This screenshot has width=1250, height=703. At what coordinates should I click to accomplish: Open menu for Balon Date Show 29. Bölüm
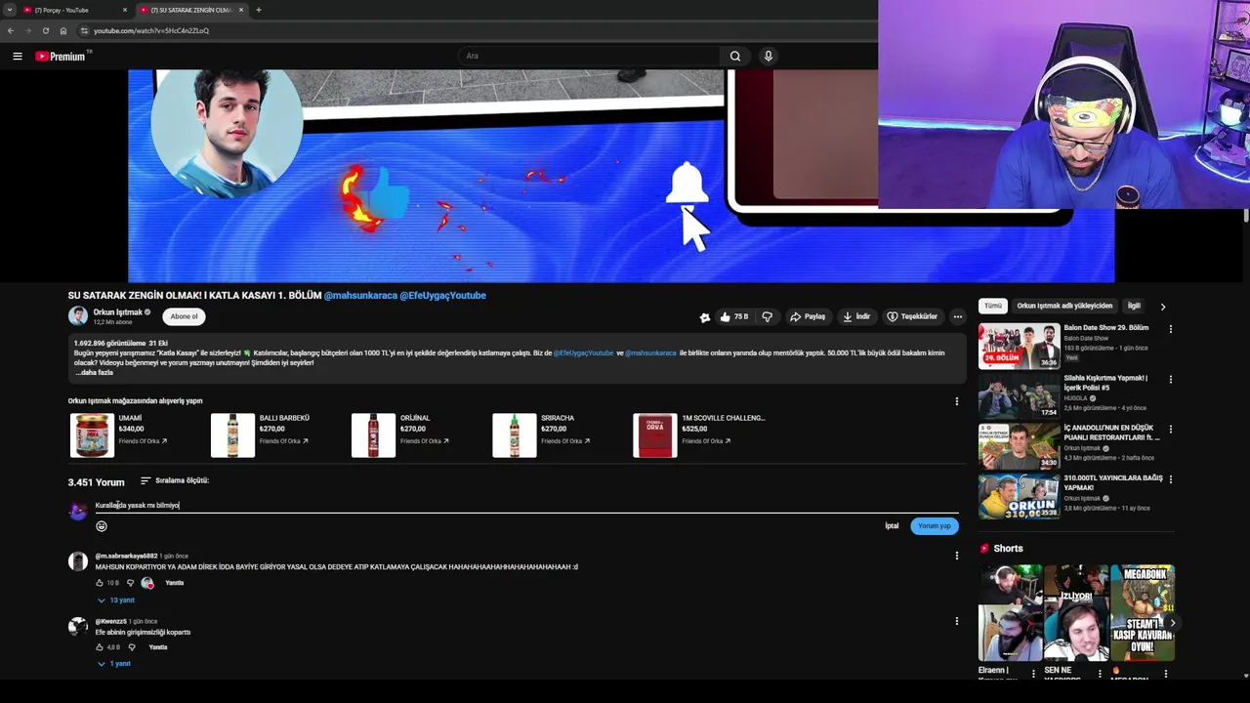point(1171,329)
